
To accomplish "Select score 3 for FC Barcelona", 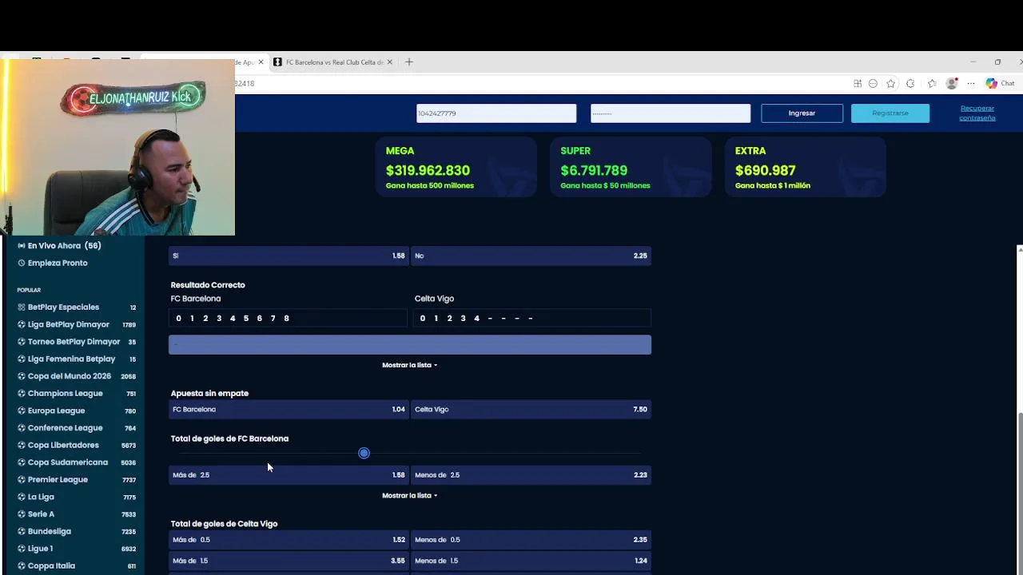I will (x=219, y=318).
